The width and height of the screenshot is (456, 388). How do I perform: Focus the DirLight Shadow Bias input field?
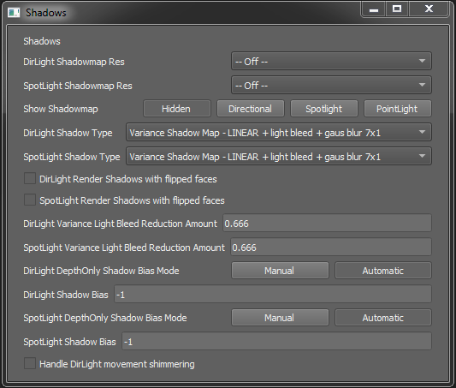point(273,295)
